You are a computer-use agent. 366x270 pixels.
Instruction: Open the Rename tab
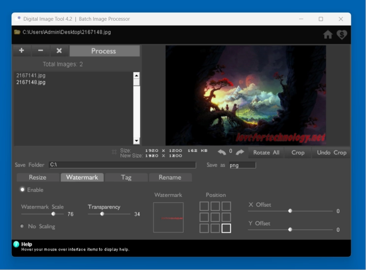click(x=170, y=178)
